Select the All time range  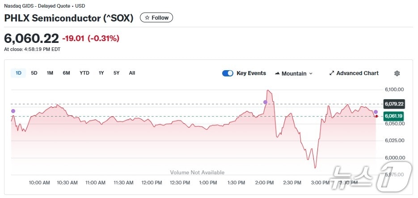[132, 73]
